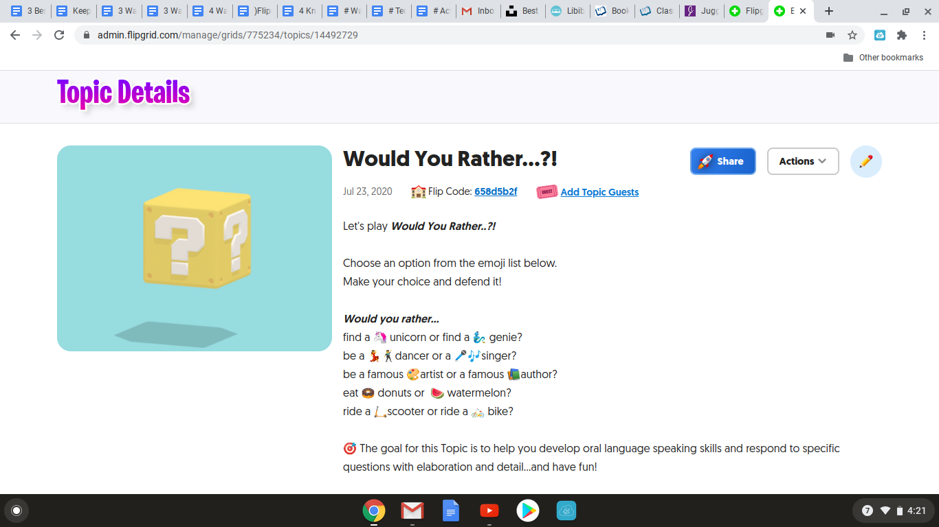
Task: Click the line 'Make your choice and defend it!'
Action: coord(423,281)
